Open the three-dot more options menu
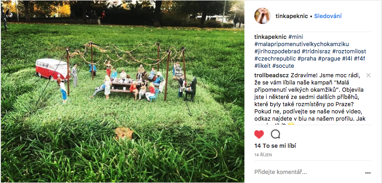Image resolution: width=382 pixels, height=183 pixels. pyautogui.click(x=368, y=172)
